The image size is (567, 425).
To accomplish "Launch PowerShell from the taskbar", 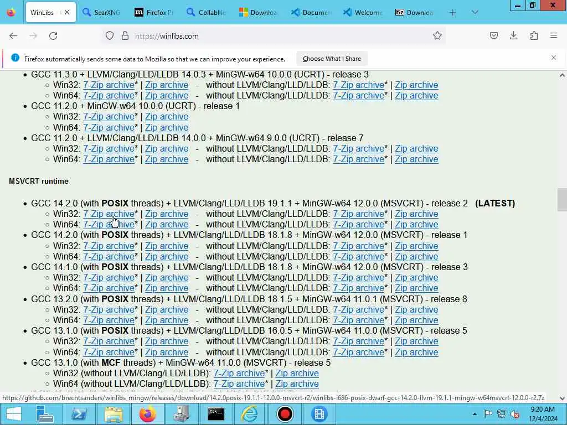I will (79, 414).
